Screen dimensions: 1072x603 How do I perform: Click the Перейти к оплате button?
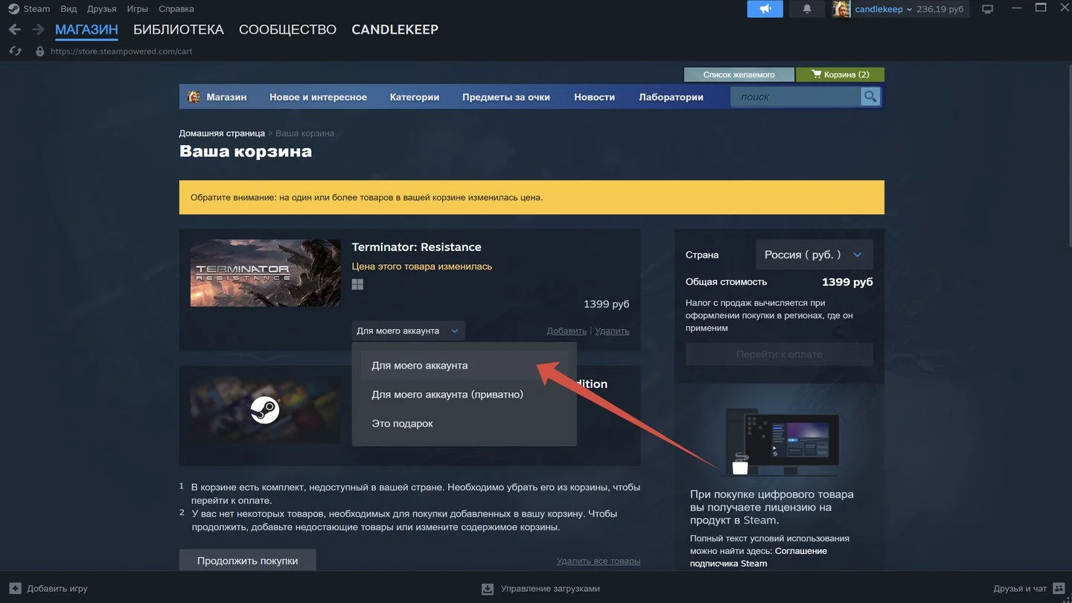click(x=779, y=354)
